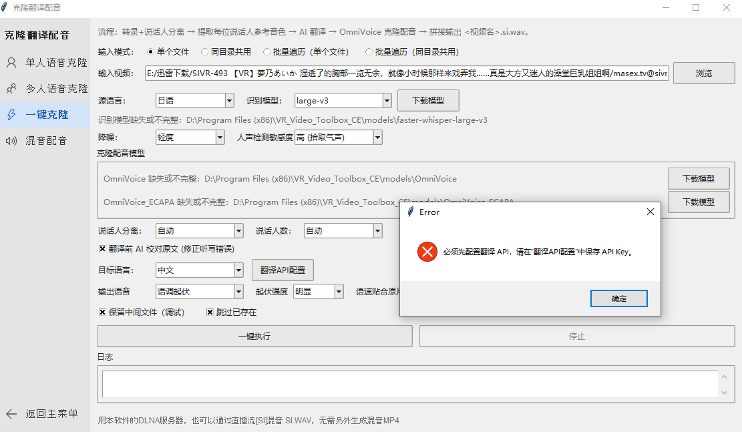
Task: Click the multi-person icon beside 多人语音克隆
Action: 11,89
